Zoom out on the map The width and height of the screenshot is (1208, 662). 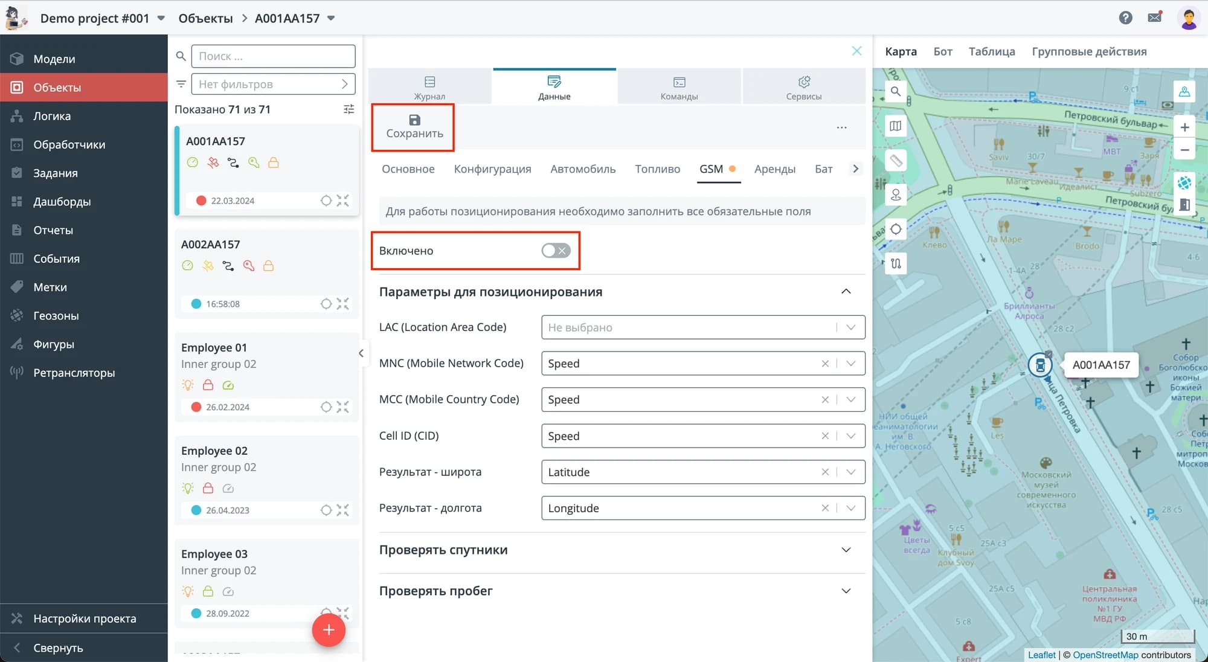tap(1184, 150)
